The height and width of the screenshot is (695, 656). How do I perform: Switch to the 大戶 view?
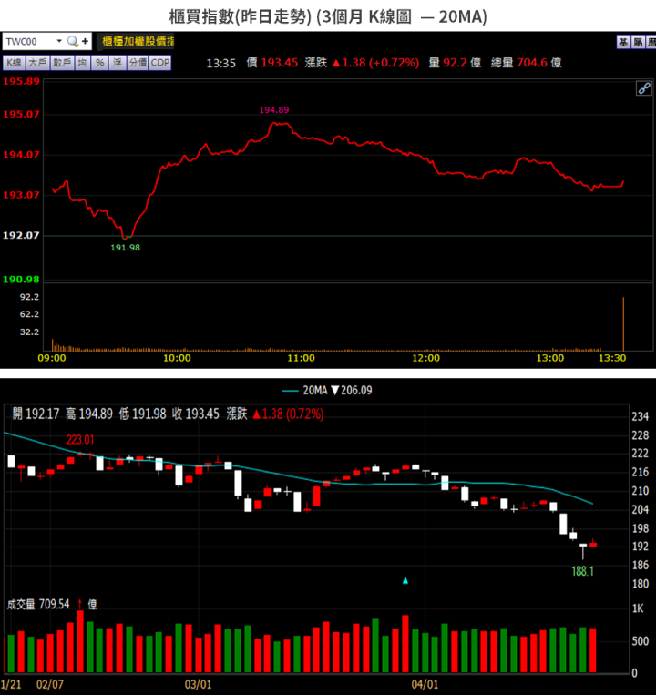coord(37,63)
